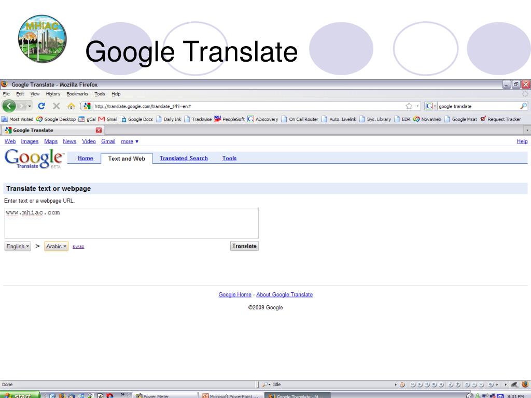Open the Arabic target language dropdown
The width and height of the screenshot is (531, 398).
[x=56, y=246]
